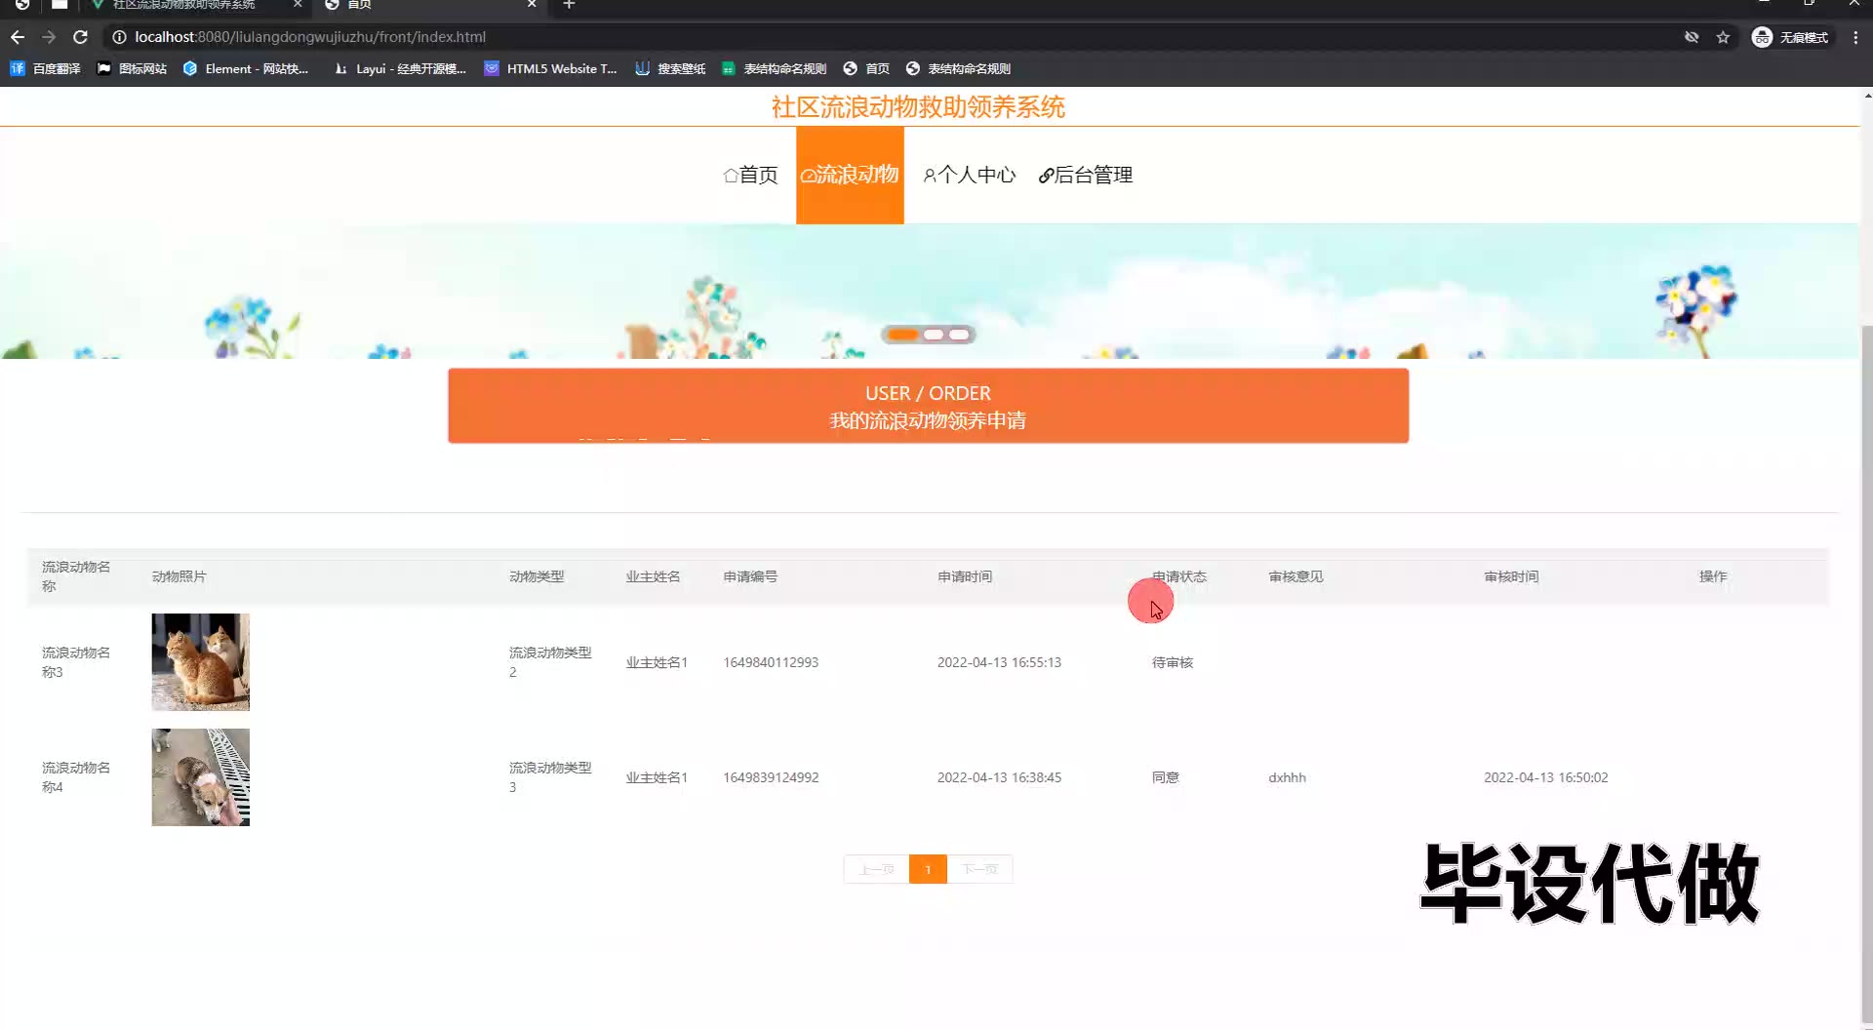Open the 首页 bookmark in bookmarks bar
Viewport: 1873px width, 1030px height.
[x=866, y=68]
